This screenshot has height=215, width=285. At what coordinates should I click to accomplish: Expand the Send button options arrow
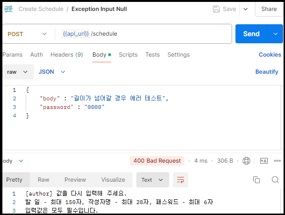point(275,34)
